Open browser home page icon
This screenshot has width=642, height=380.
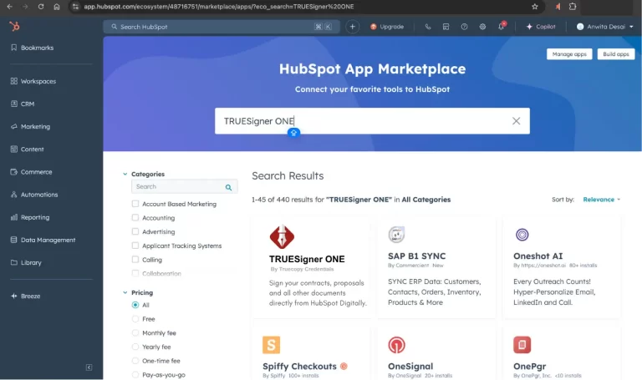coord(57,7)
